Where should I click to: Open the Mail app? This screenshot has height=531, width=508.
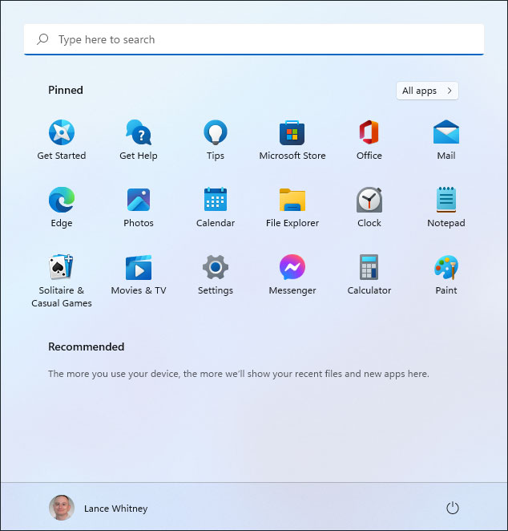click(446, 133)
